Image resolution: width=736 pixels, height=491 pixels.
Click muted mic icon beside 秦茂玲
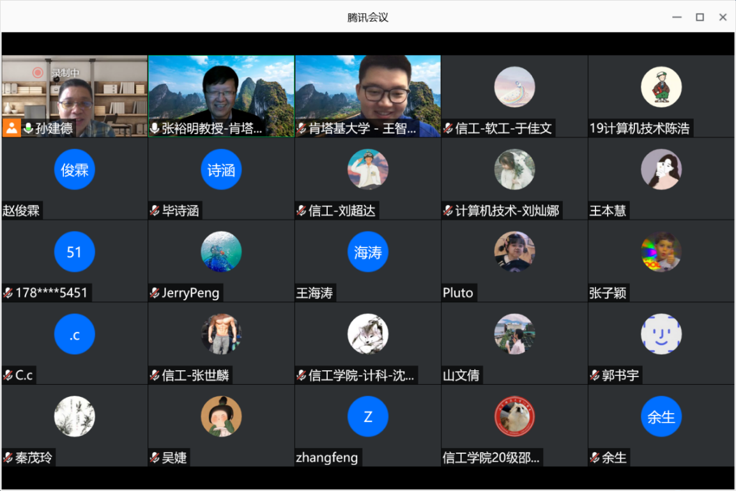[x=8, y=457]
